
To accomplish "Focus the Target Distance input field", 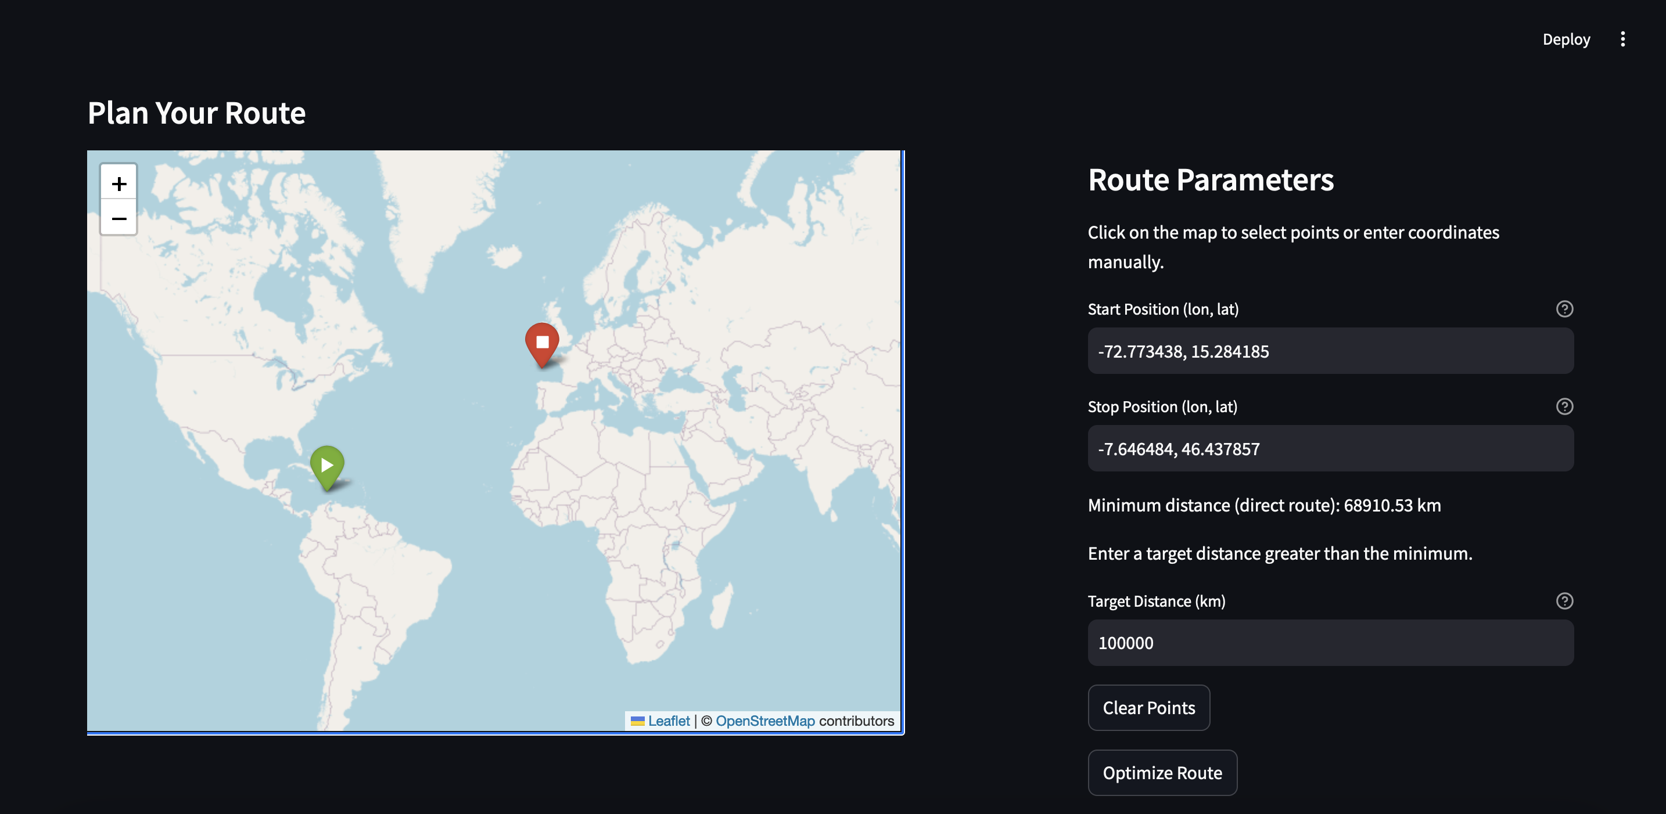I will tap(1330, 643).
